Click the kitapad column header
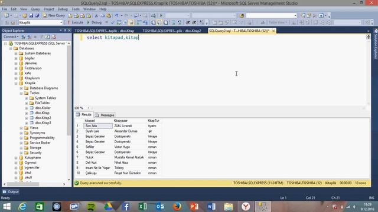This screenshot has width=378, height=212. tap(98, 121)
